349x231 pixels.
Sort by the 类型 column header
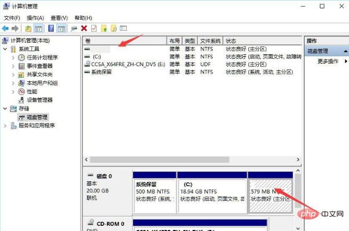click(x=190, y=41)
